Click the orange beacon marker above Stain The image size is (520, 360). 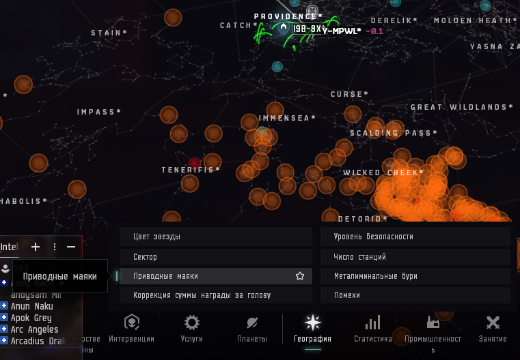coord(173,17)
